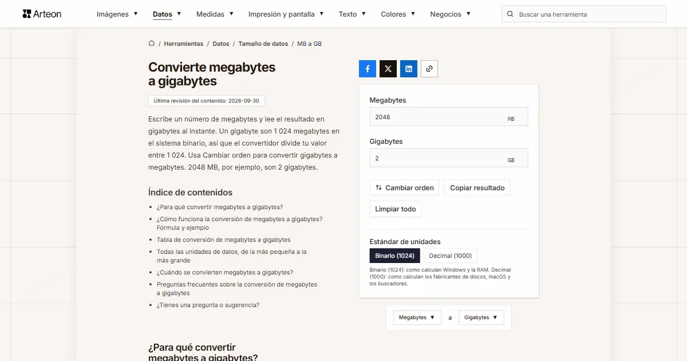Open the Tamaño de datos breadcrumb

[x=263, y=44]
